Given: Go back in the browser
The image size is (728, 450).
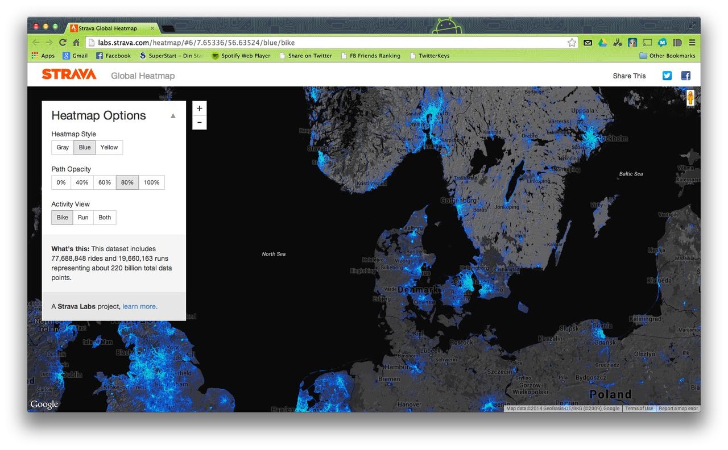Looking at the screenshot, I should [36, 43].
